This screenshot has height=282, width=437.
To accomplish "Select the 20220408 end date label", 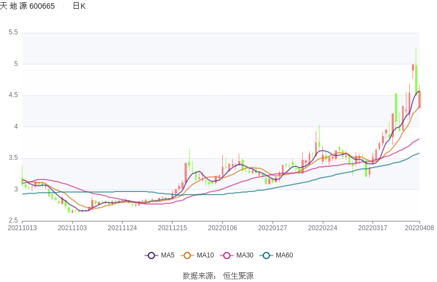I will coord(420,228).
